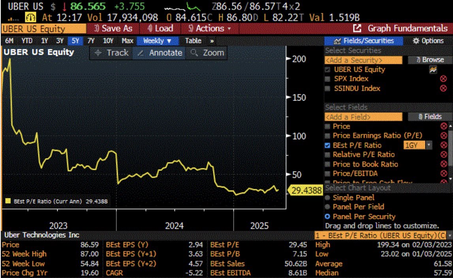
Task: Check the Price Earnings Ratio (P/E) field
Action: coord(327,136)
